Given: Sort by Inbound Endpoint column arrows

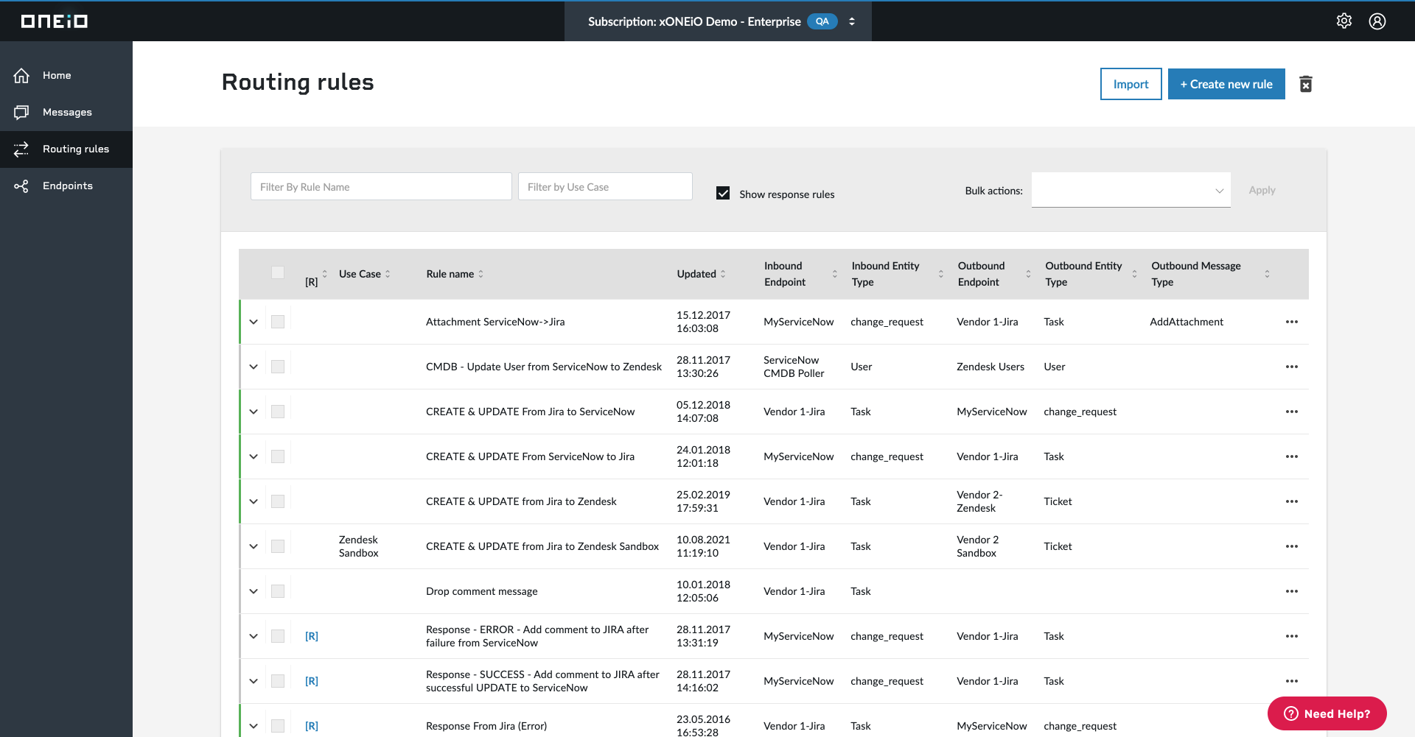Looking at the screenshot, I should click(x=835, y=274).
